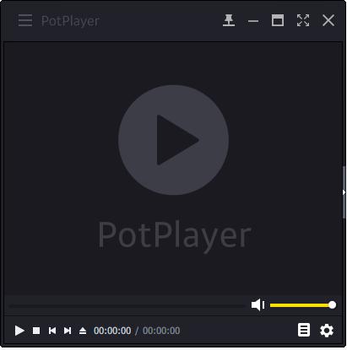Maximize the PotPlayer window
The width and height of the screenshot is (347, 350).
(x=278, y=20)
